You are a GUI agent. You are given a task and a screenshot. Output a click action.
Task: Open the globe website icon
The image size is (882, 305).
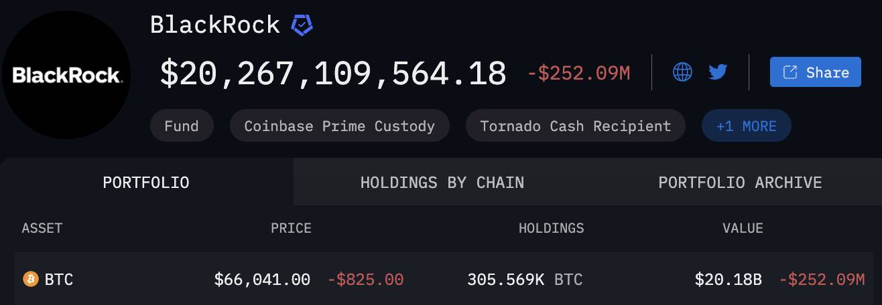coord(682,72)
